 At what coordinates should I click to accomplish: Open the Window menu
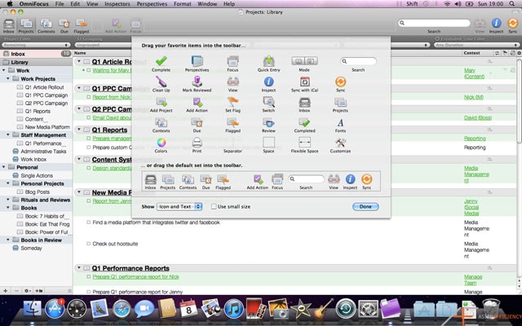(x=207, y=4)
